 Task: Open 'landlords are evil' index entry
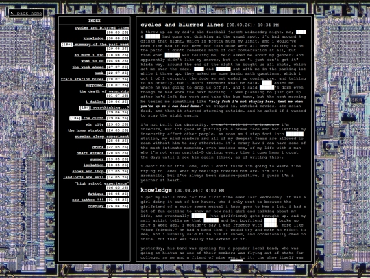(x=84, y=177)
